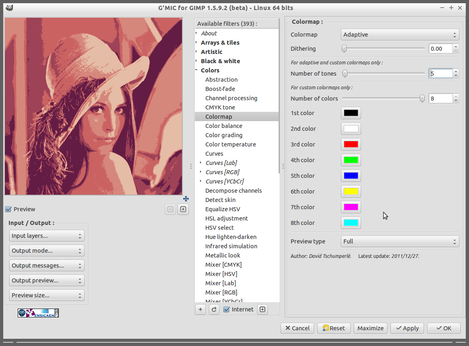Open the 6th color yellow swatch
This screenshot has height=346, width=469.
pyautogui.click(x=351, y=192)
